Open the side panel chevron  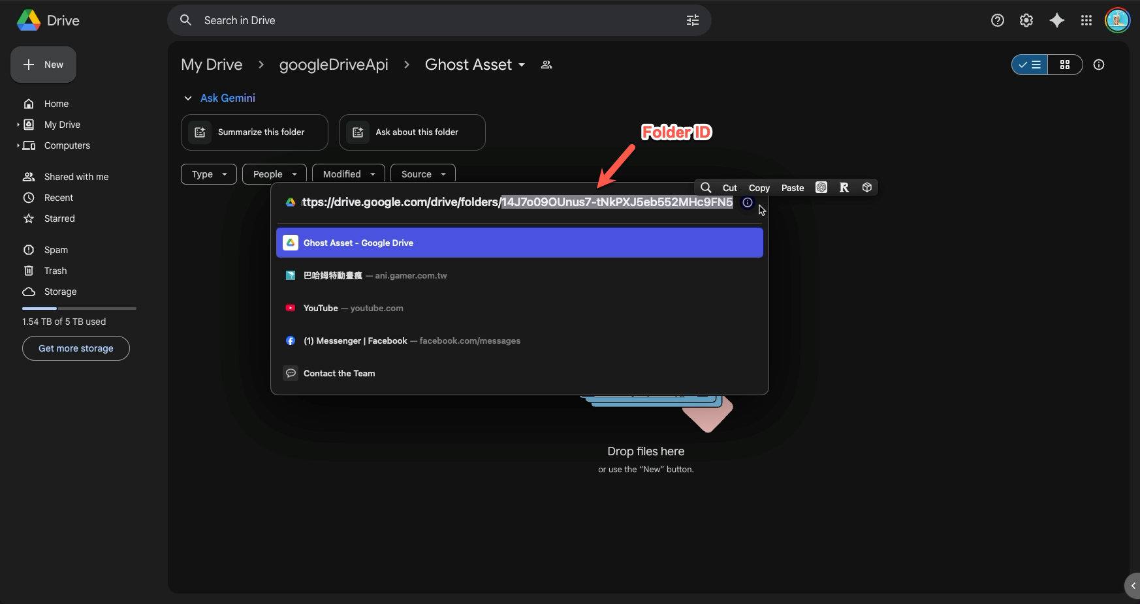[x=1133, y=586]
